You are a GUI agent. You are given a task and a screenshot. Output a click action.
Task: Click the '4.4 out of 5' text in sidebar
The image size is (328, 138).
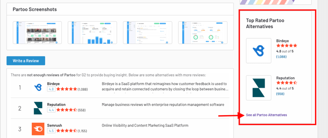(285, 88)
